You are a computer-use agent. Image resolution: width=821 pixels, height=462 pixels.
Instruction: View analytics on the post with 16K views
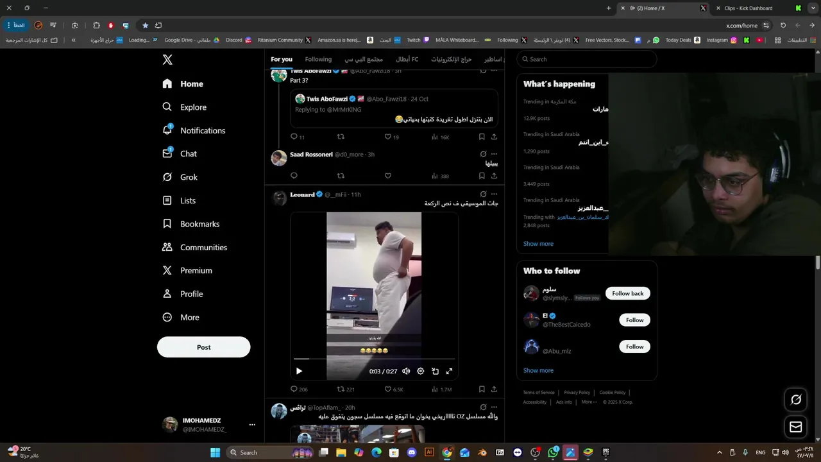point(441,137)
